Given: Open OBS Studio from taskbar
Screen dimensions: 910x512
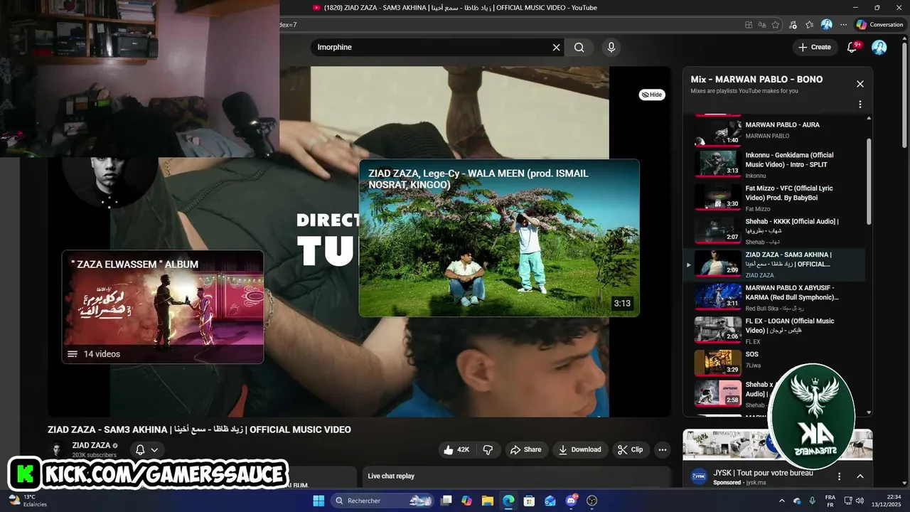Looking at the screenshot, I should click(591, 501).
